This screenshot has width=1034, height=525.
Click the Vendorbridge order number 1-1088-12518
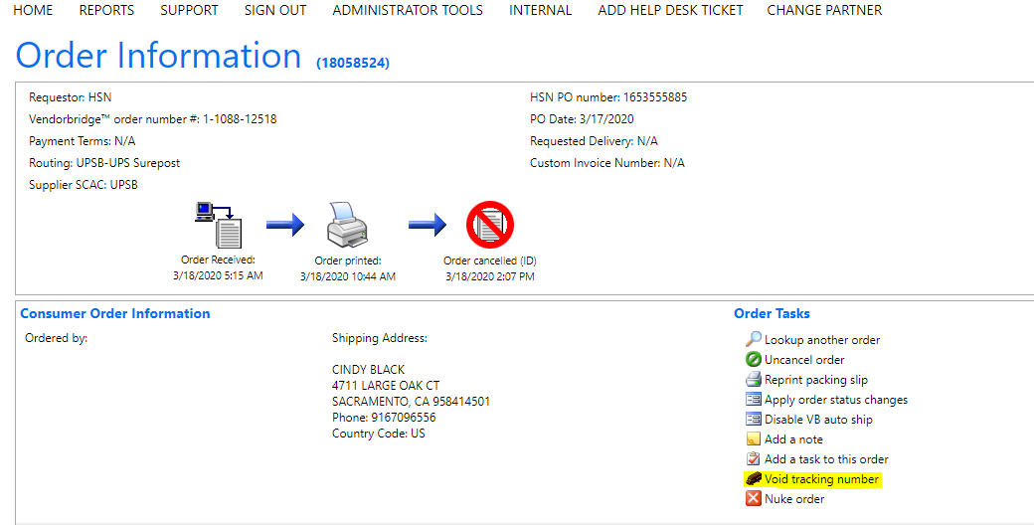coord(153,119)
